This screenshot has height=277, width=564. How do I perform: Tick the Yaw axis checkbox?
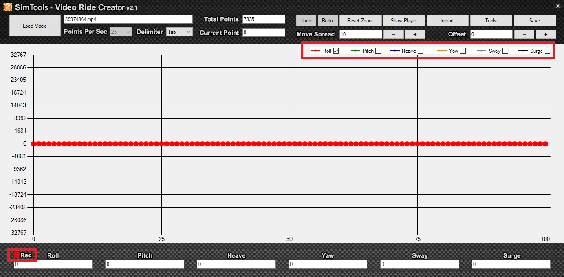pyautogui.click(x=463, y=51)
